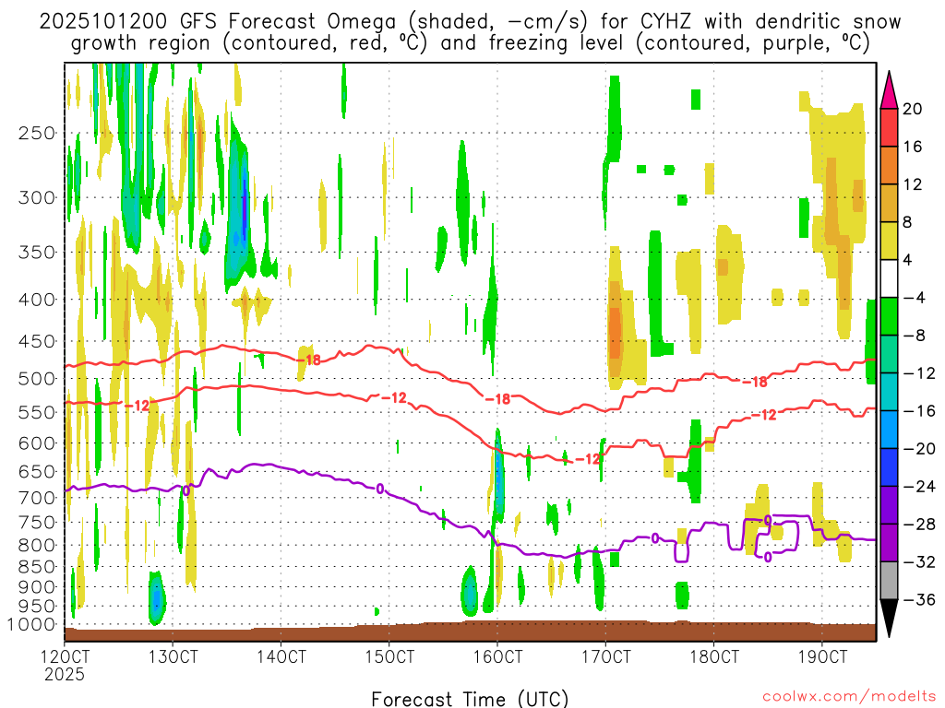The height and width of the screenshot is (708, 945).
Task: Click the red -18 contour label near 180CT
Action: (755, 382)
